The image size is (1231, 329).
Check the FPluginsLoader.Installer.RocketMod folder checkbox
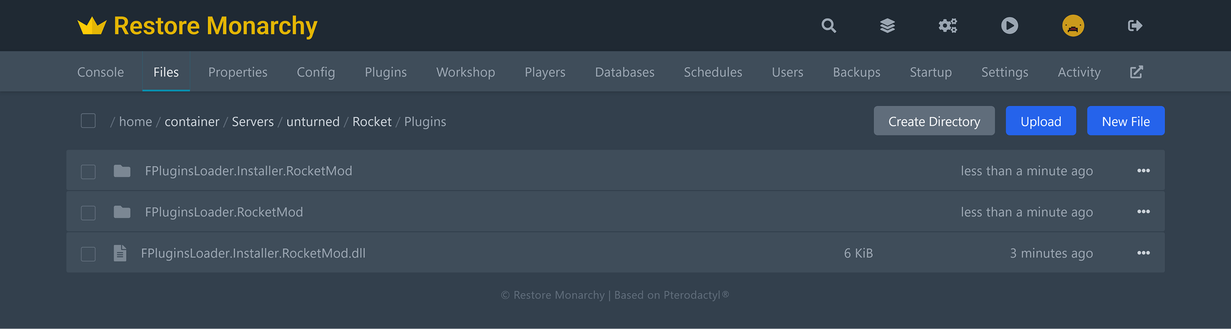point(88,171)
